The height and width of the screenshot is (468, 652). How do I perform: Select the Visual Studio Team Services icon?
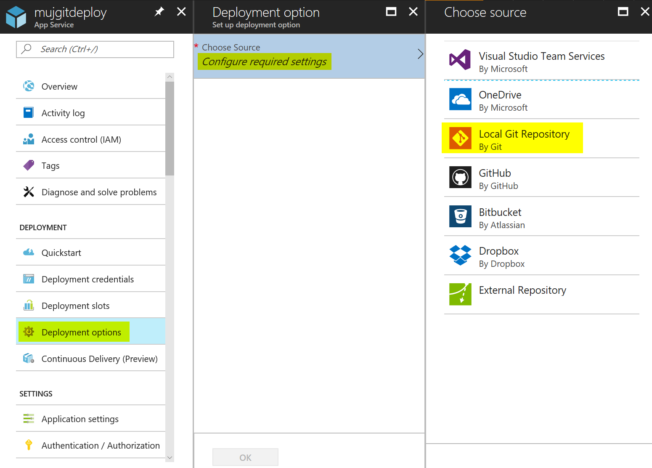[460, 60]
